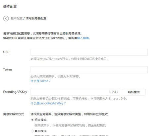Click the 填写服务器配置 breadcrumb text
Image resolution: width=159 pixels, height=136 pixels.
click(x=36, y=18)
